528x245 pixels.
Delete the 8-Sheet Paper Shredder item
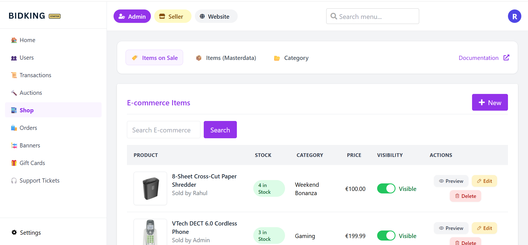tap(465, 196)
